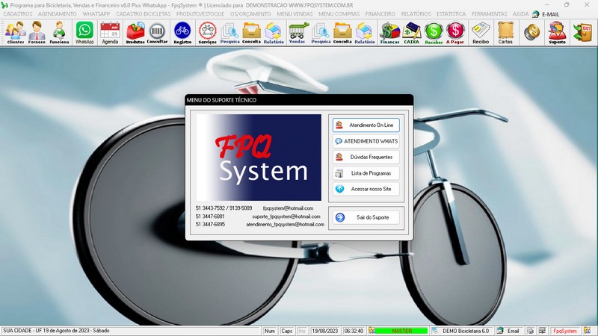This screenshot has height=336, width=598.
Task: Open the CADASTROS menu
Action: tap(18, 14)
